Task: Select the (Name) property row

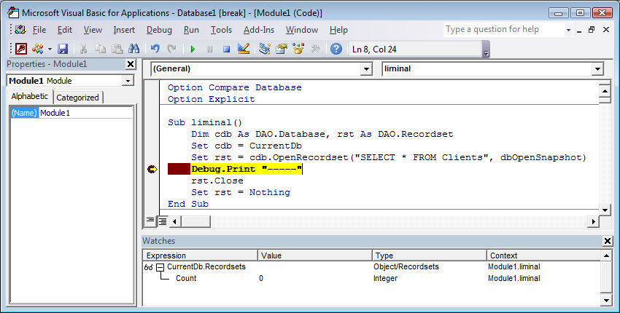Action: [71, 113]
